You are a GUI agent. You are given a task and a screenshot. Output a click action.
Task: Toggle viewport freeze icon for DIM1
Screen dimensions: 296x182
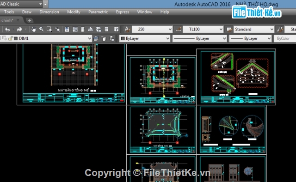click(x=5, y=38)
